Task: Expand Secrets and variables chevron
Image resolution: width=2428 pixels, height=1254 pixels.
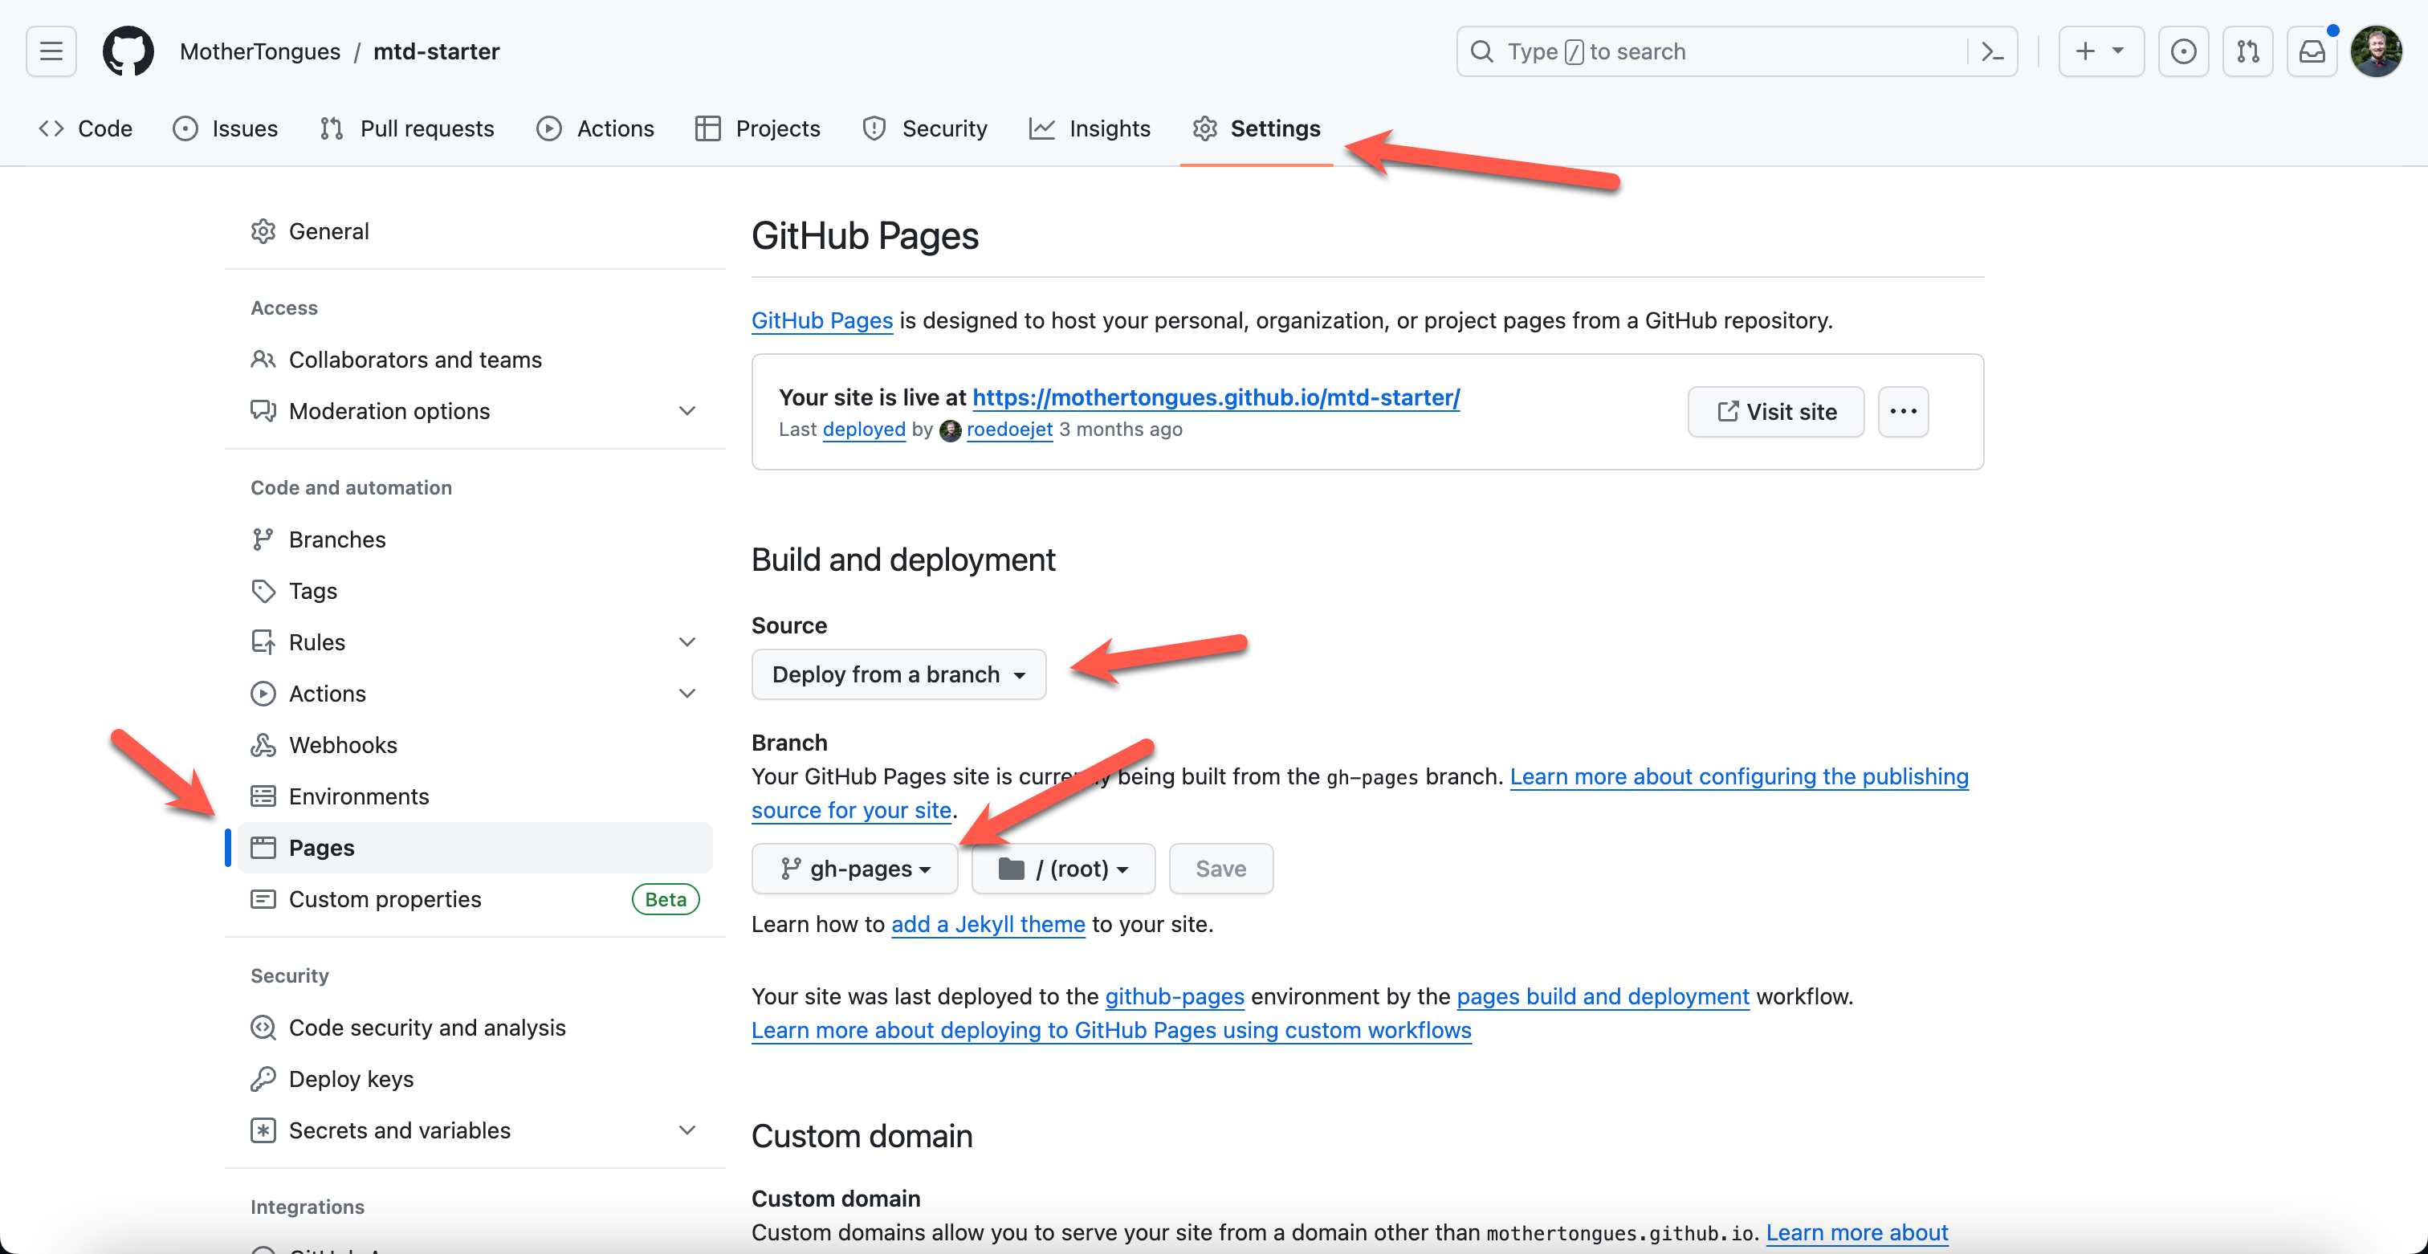Action: 687,1130
